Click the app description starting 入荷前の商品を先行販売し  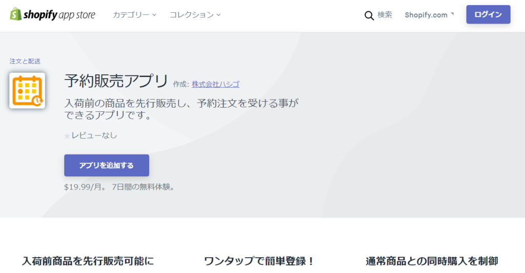(181, 109)
